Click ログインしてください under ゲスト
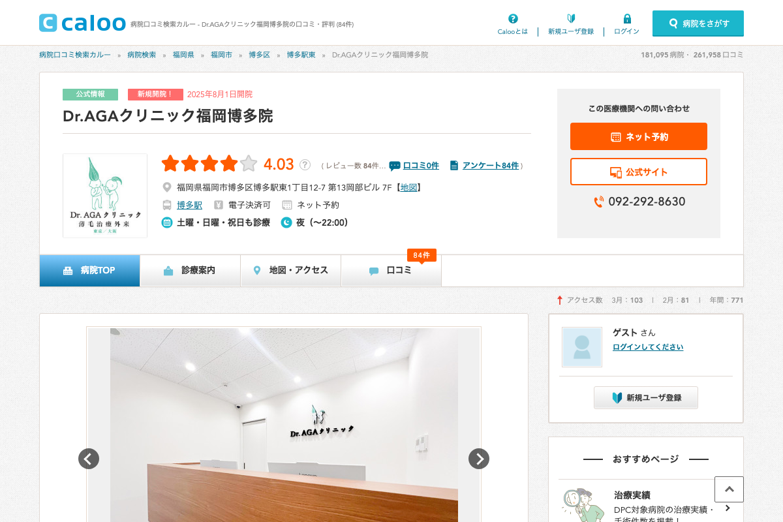The width and height of the screenshot is (783, 522). point(648,346)
